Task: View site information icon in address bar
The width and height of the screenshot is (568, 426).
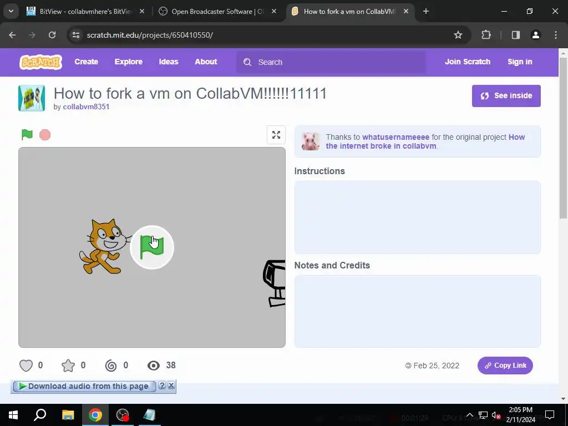Action: pyautogui.click(x=76, y=35)
